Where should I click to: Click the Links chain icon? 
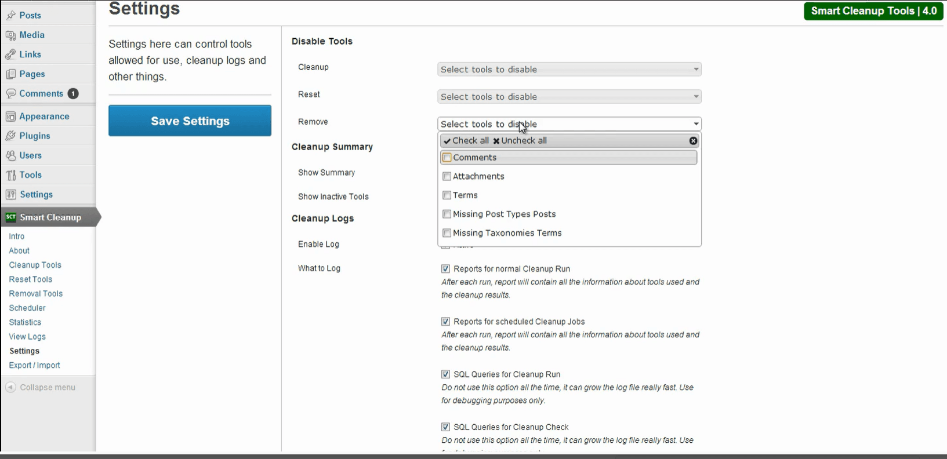pos(10,54)
